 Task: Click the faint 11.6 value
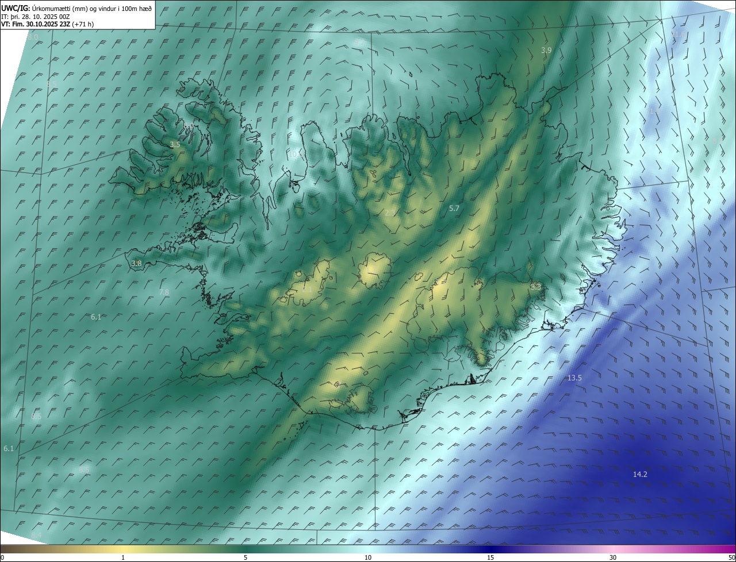(678, 34)
